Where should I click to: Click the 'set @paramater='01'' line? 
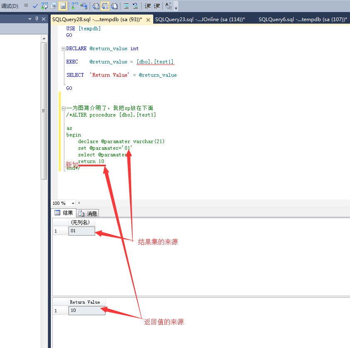(105, 148)
